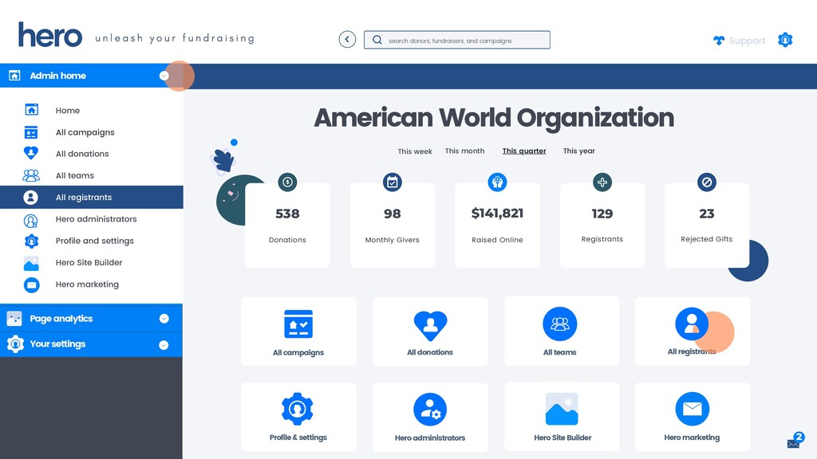This screenshot has height=459, width=817.
Task: Click the plus icon above Registrants card
Action: coord(602,182)
